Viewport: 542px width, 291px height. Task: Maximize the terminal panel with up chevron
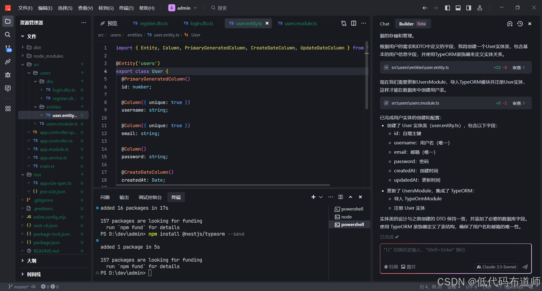(350, 197)
